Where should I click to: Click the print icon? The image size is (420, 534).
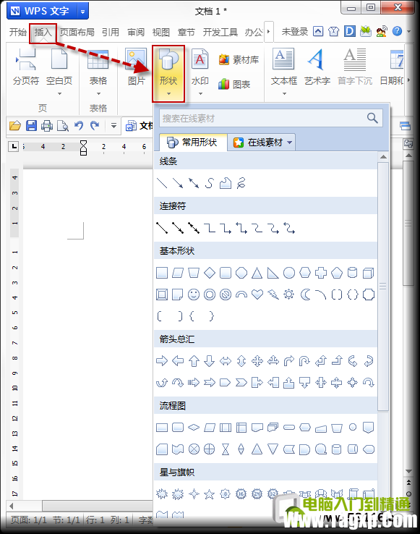tap(47, 126)
